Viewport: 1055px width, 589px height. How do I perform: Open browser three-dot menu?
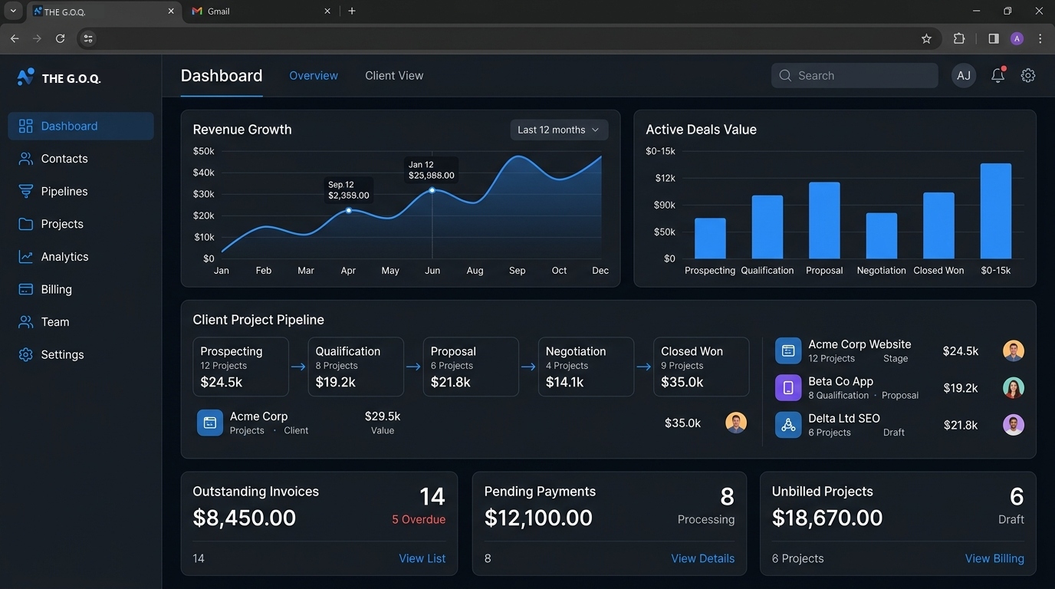[x=1040, y=38]
